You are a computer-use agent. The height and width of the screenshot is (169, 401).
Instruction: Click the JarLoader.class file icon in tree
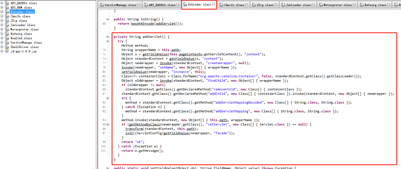click(x=7, y=25)
